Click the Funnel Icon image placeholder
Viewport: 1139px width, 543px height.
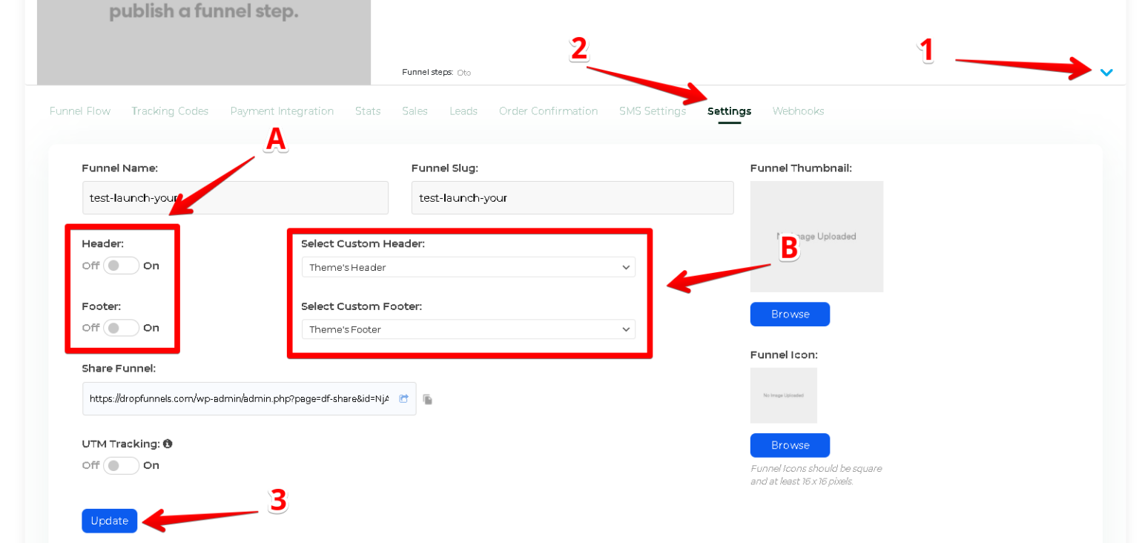[x=784, y=395]
